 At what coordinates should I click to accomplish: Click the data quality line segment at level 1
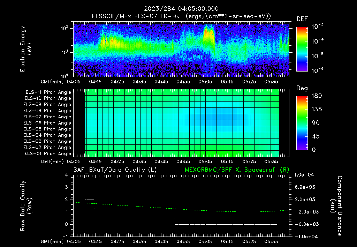point(135,212)
